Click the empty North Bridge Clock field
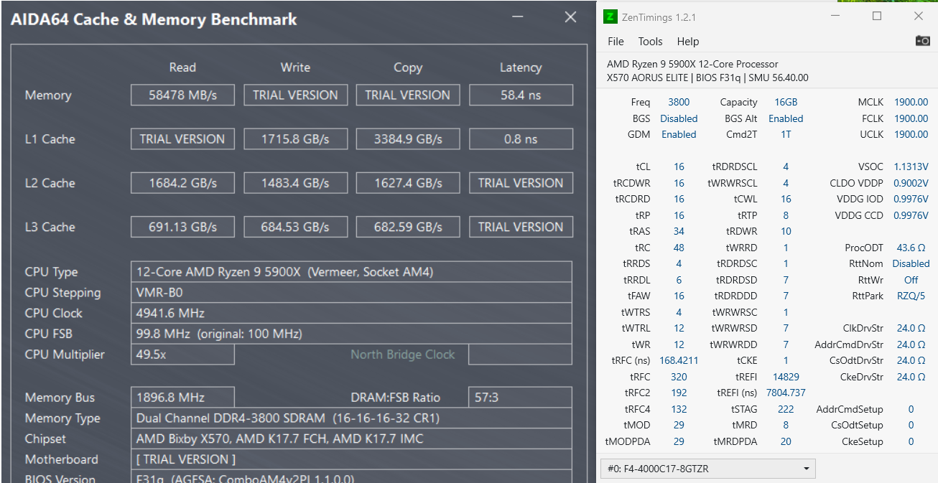 click(x=521, y=355)
